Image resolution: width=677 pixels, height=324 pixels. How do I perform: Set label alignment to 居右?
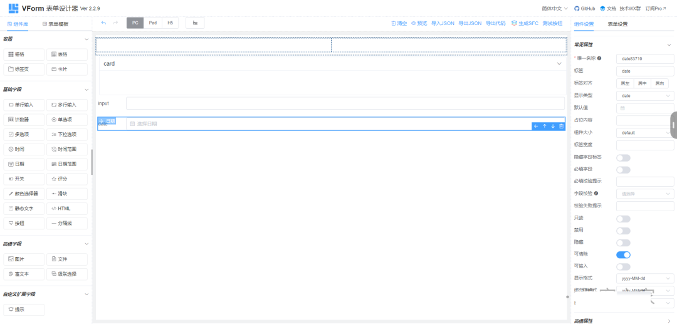pyautogui.click(x=659, y=84)
